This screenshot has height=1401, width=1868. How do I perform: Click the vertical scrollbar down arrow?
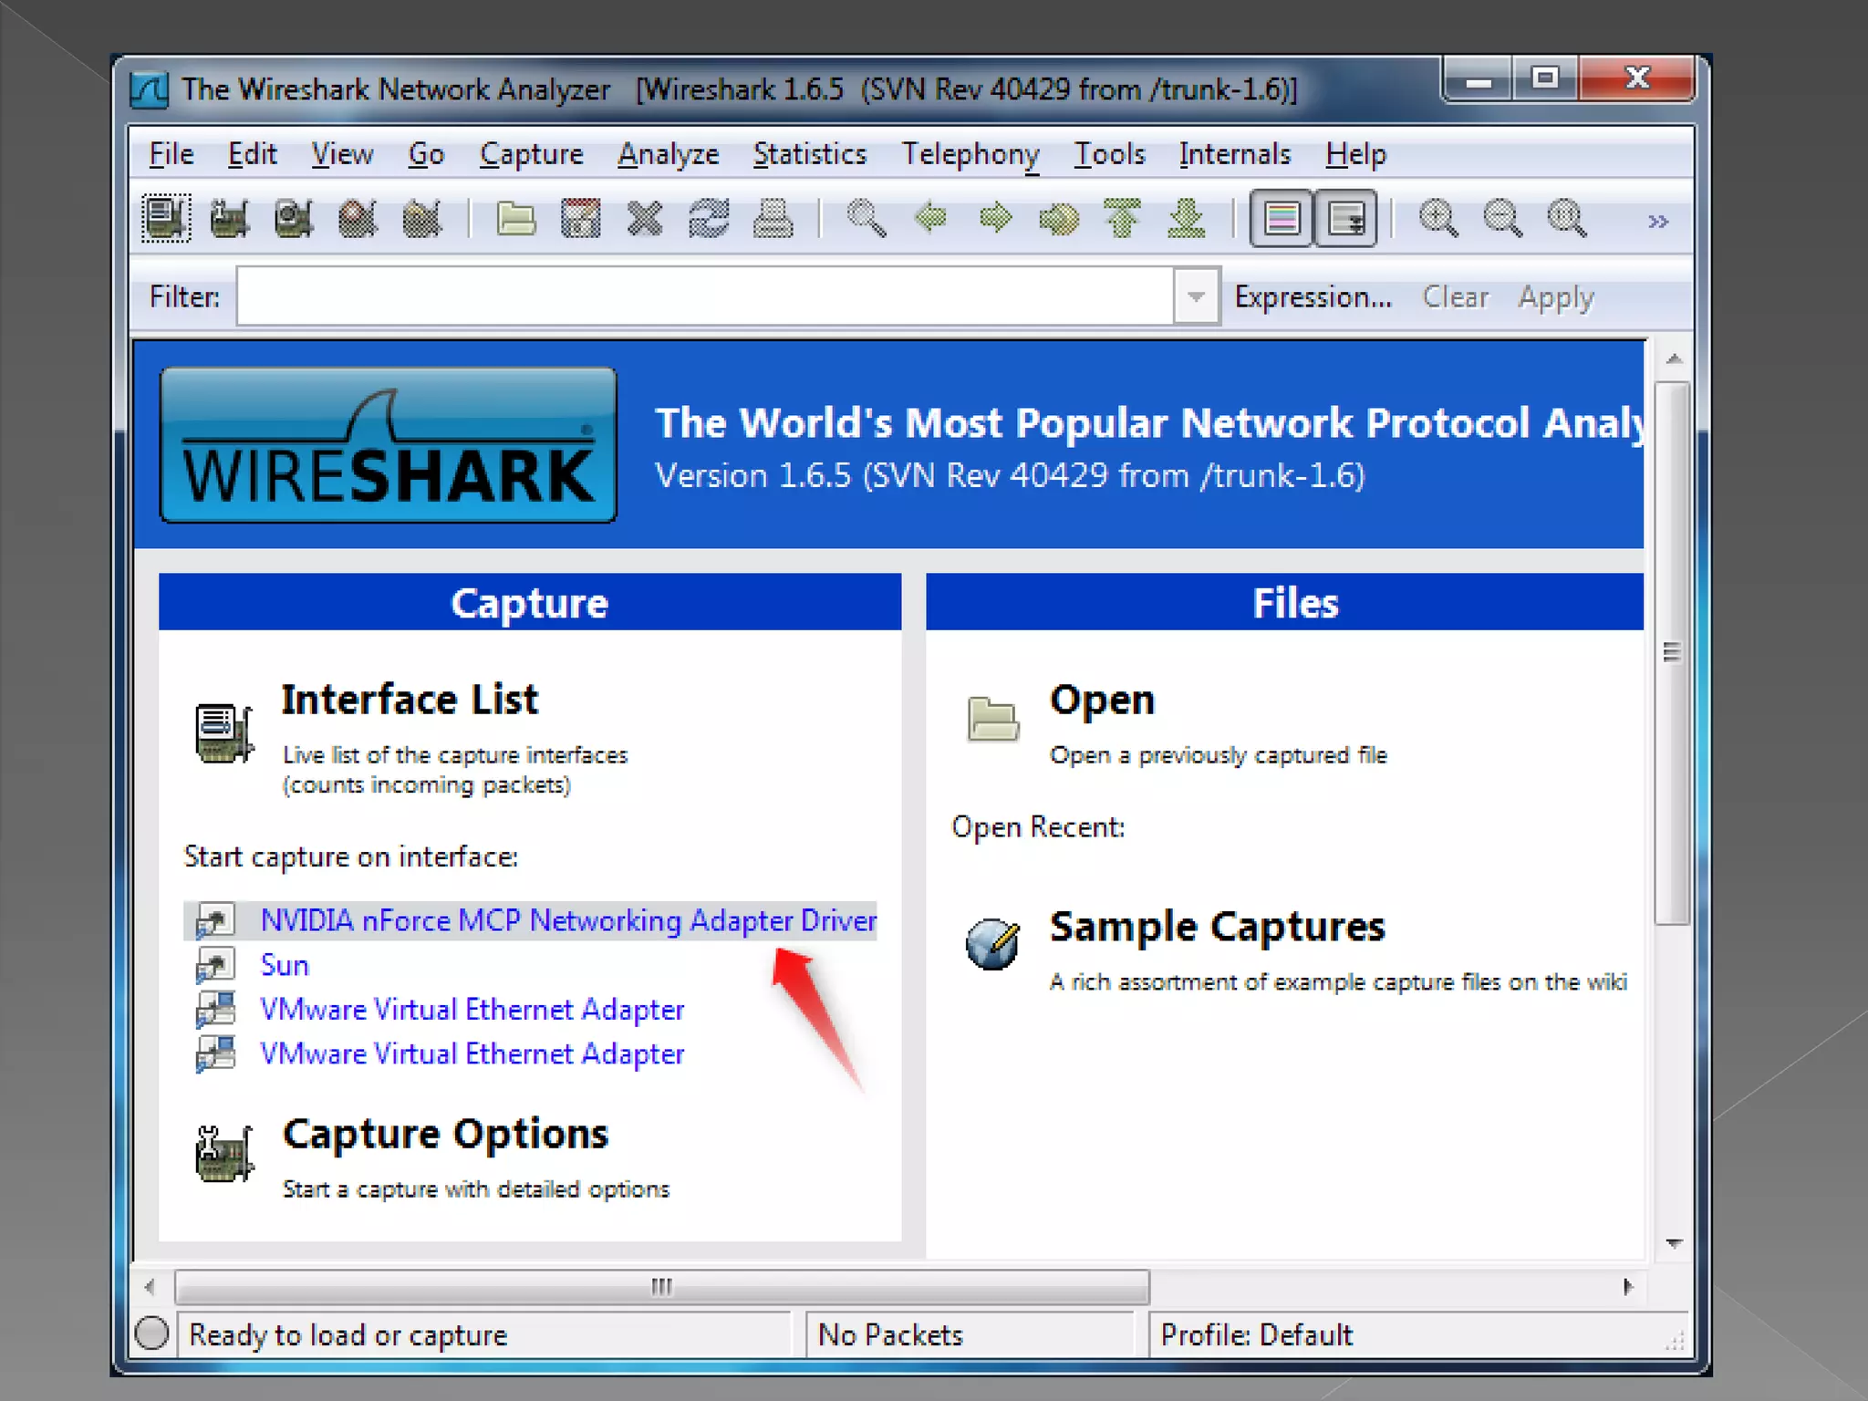click(1674, 1243)
